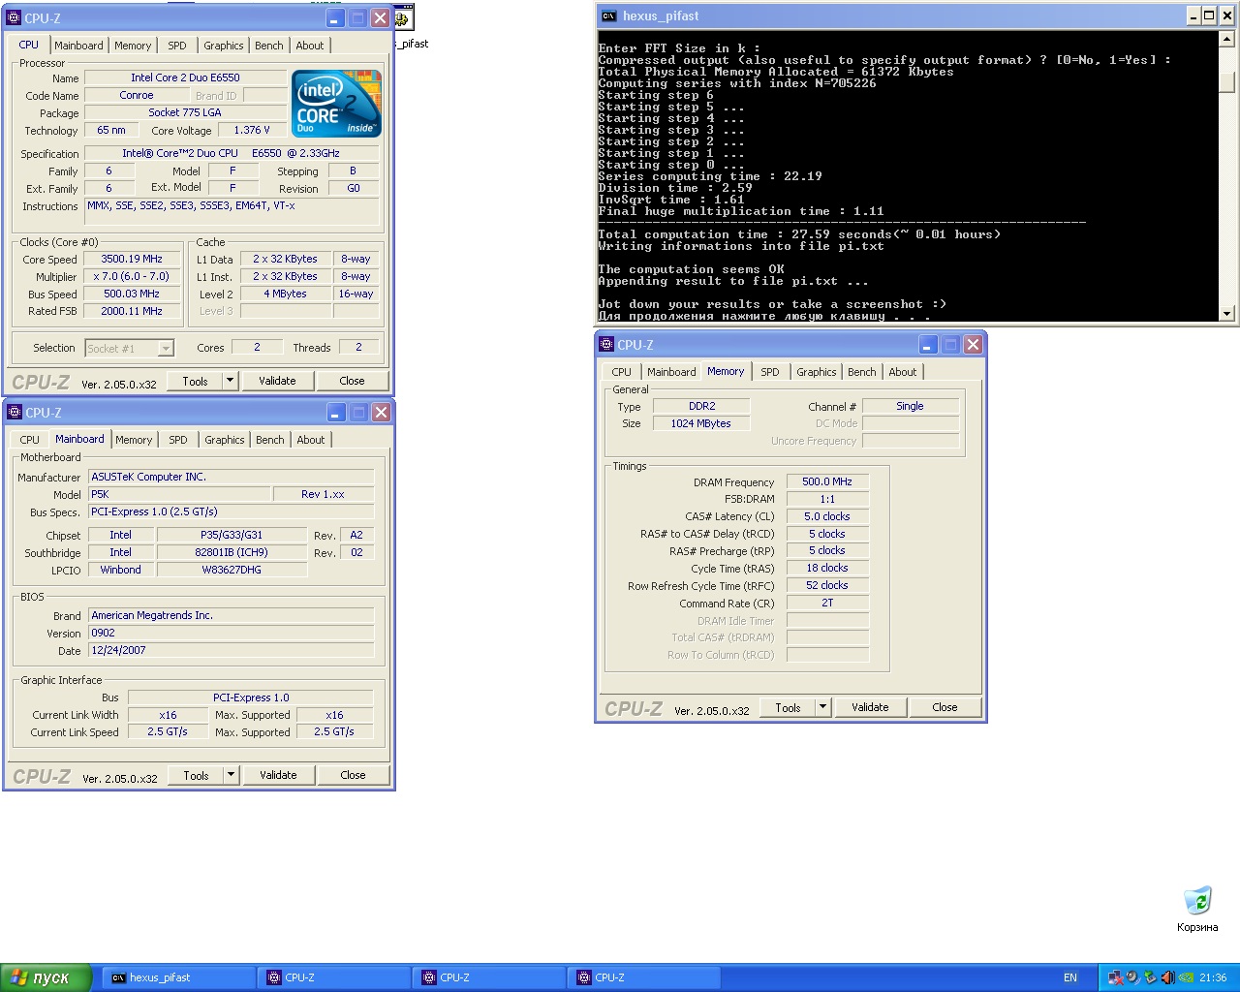Switch to Bench tab in Mainboard window
The height and width of the screenshot is (992, 1240).
tap(270, 440)
